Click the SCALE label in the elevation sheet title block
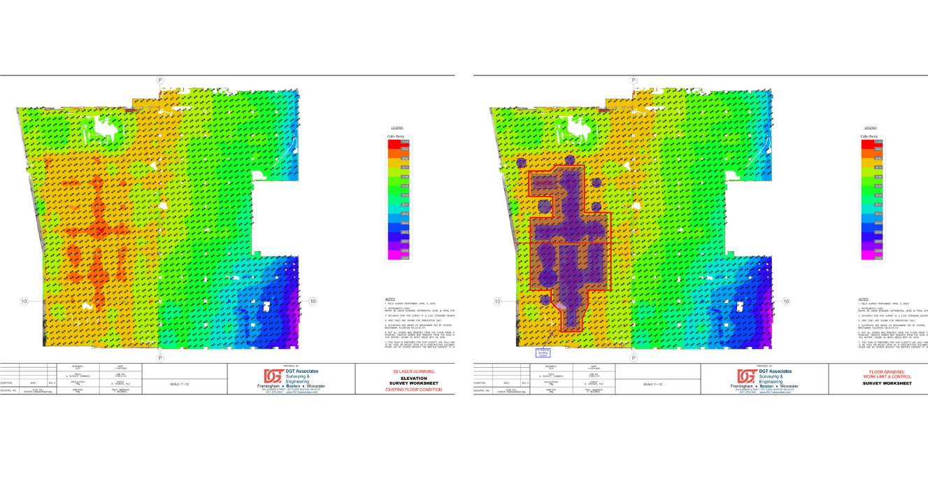 coord(179,384)
